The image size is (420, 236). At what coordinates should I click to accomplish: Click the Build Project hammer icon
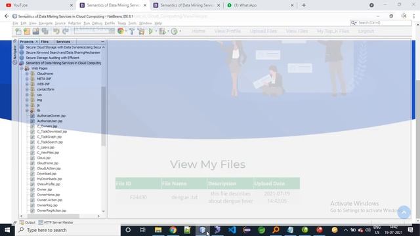132,31
